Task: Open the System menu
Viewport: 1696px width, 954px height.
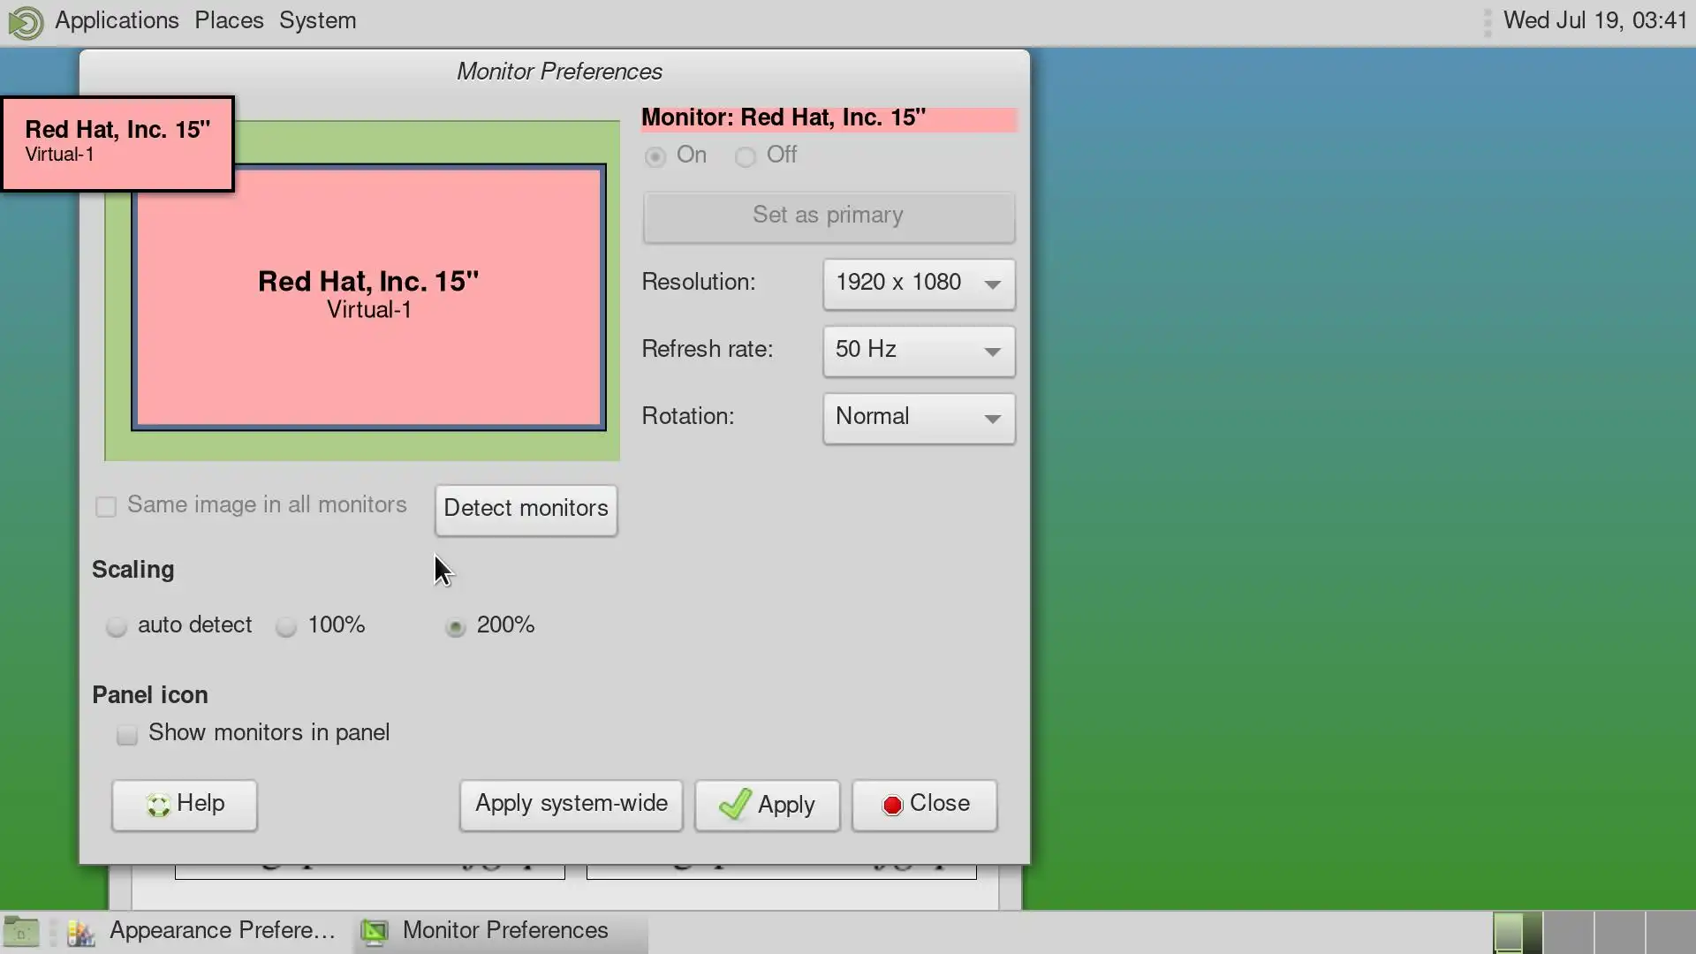Action: pos(317,20)
